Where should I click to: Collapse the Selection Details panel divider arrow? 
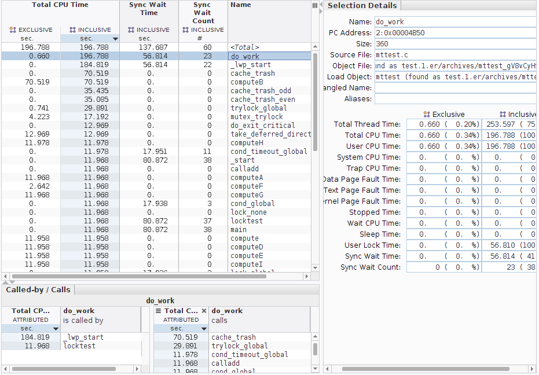pos(321,8)
